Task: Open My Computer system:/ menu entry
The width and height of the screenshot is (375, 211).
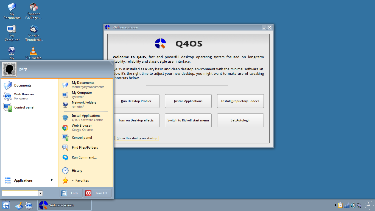Action: pos(85,95)
